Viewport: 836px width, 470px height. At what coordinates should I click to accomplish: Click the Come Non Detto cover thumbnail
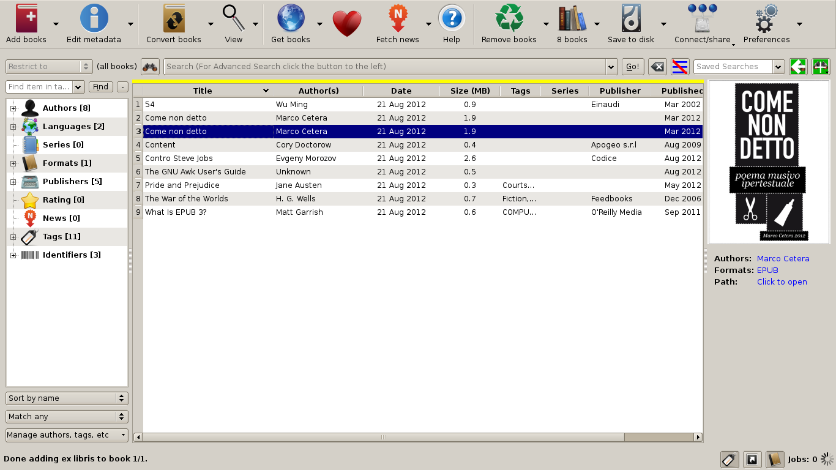coord(769,163)
